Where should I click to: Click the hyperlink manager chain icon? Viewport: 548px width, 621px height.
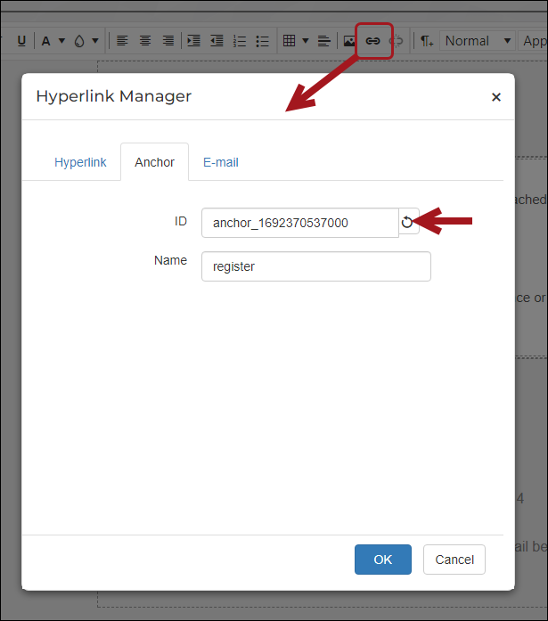pyautogui.click(x=373, y=41)
